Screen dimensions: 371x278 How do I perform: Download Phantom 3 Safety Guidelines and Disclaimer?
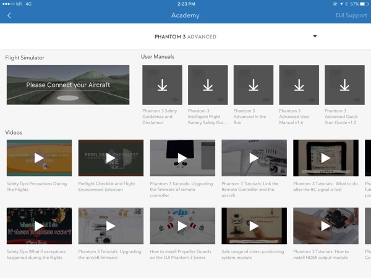tap(162, 85)
